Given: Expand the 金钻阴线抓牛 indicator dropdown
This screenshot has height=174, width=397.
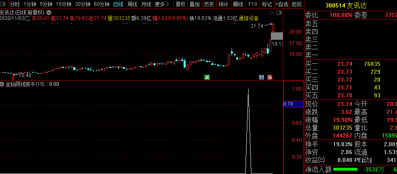Looking at the screenshot, I should pyautogui.click(x=2, y=84).
